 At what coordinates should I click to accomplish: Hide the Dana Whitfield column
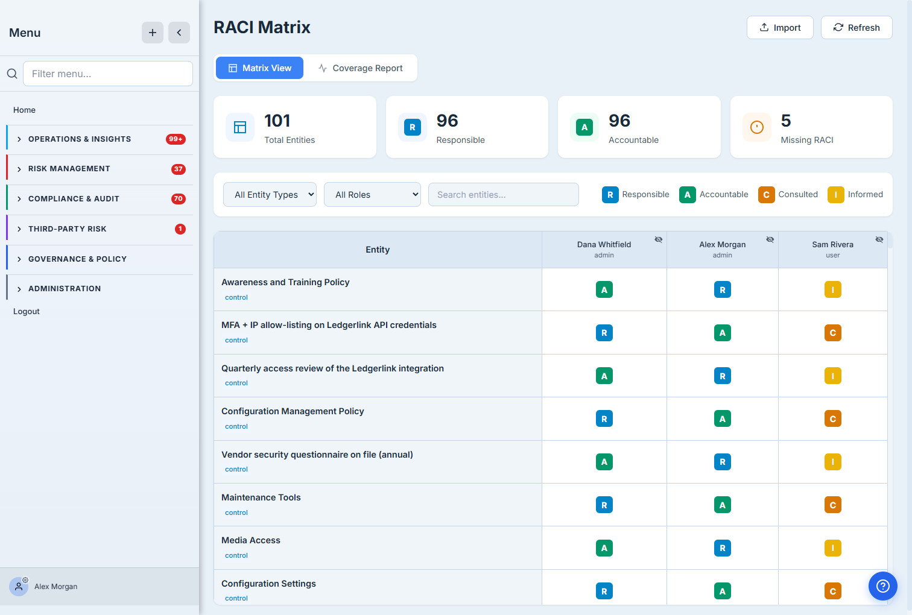tap(659, 239)
